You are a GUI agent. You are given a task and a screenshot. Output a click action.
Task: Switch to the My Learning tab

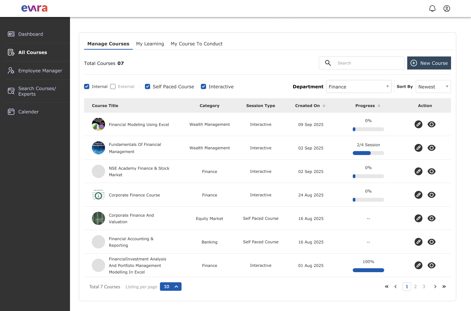150,43
